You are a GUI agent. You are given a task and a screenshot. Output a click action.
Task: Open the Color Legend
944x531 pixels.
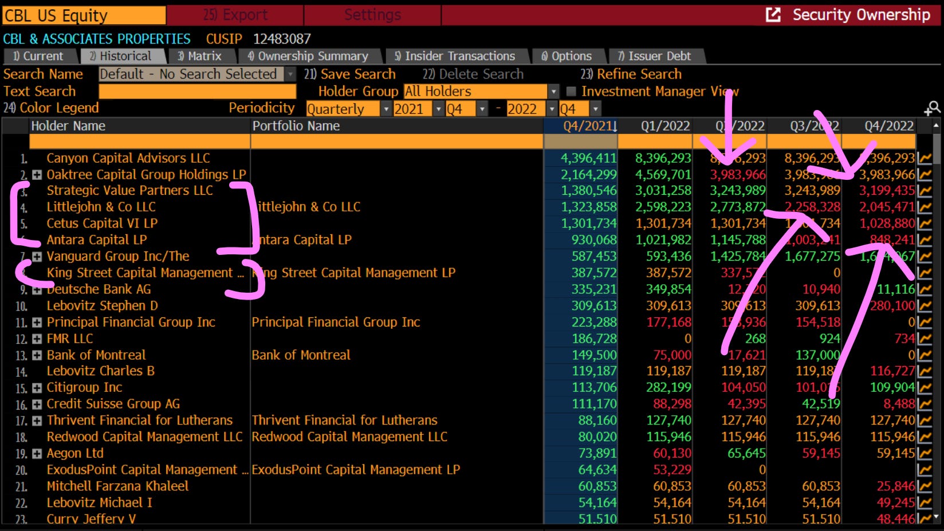(51, 108)
